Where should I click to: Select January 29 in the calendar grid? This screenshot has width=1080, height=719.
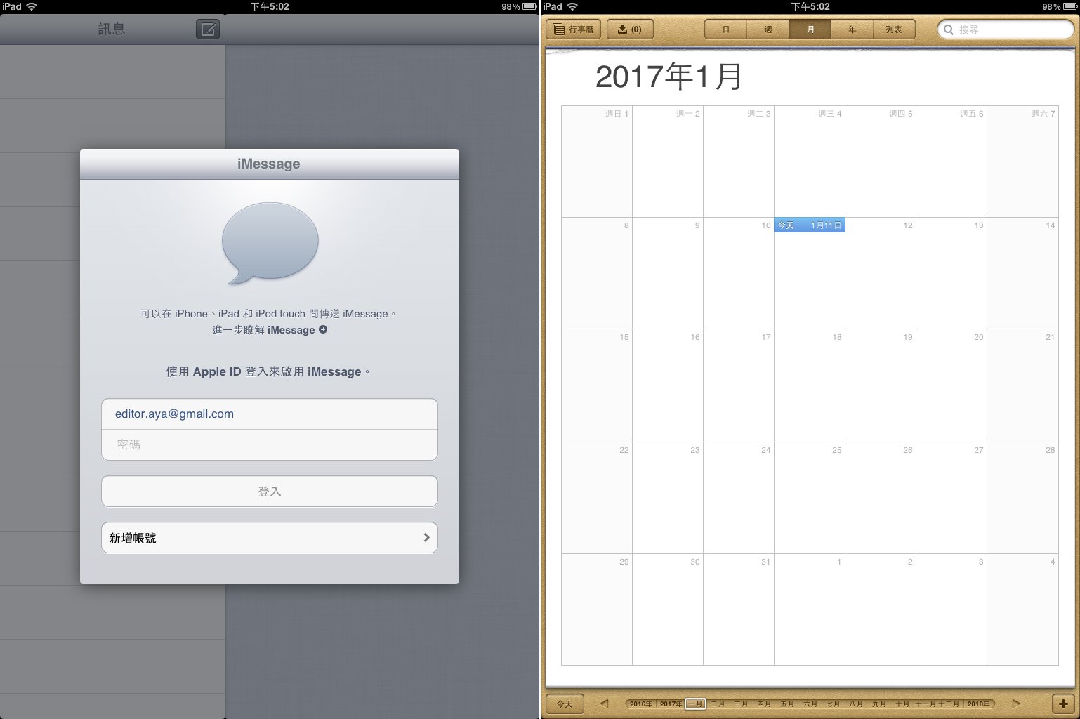(x=597, y=609)
